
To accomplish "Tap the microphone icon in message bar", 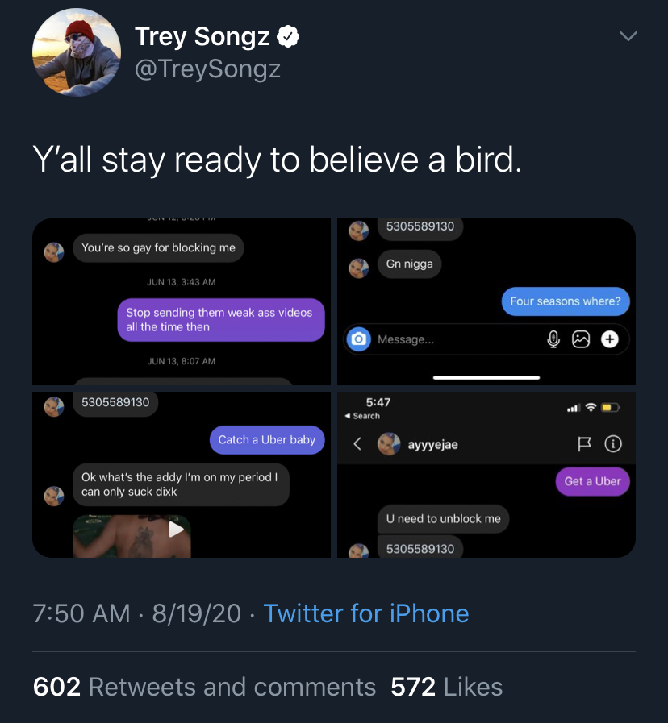I will pos(553,340).
